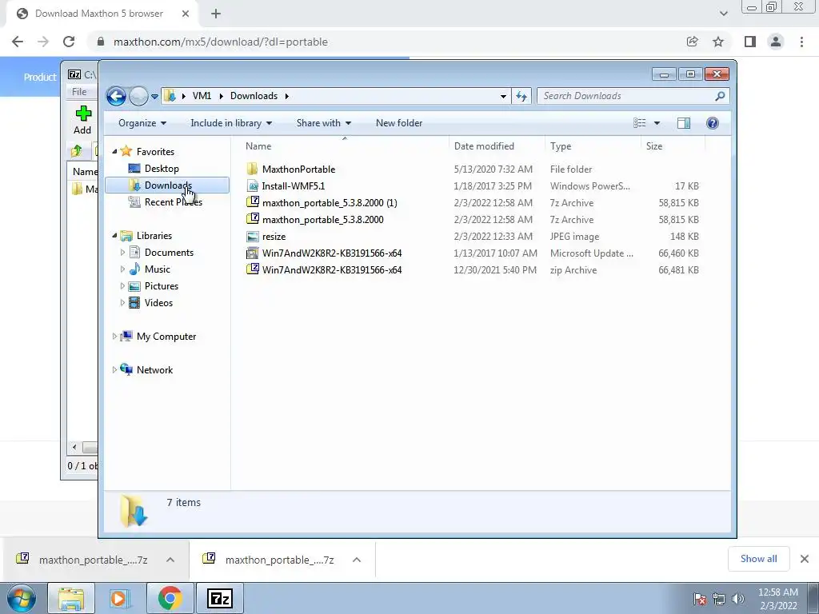This screenshot has width=819, height=614.
Task: Click Show all downloads button
Action: click(x=758, y=559)
